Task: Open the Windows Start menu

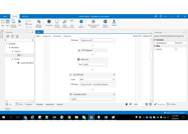Action: pos(3,117)
